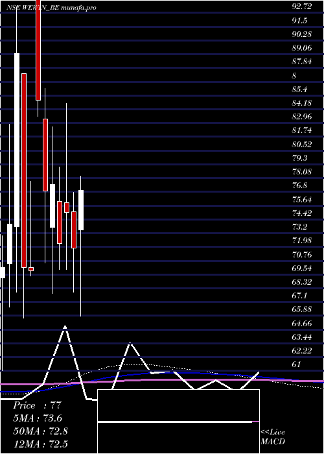Select the 84.18 price axis label

[302, 102]
